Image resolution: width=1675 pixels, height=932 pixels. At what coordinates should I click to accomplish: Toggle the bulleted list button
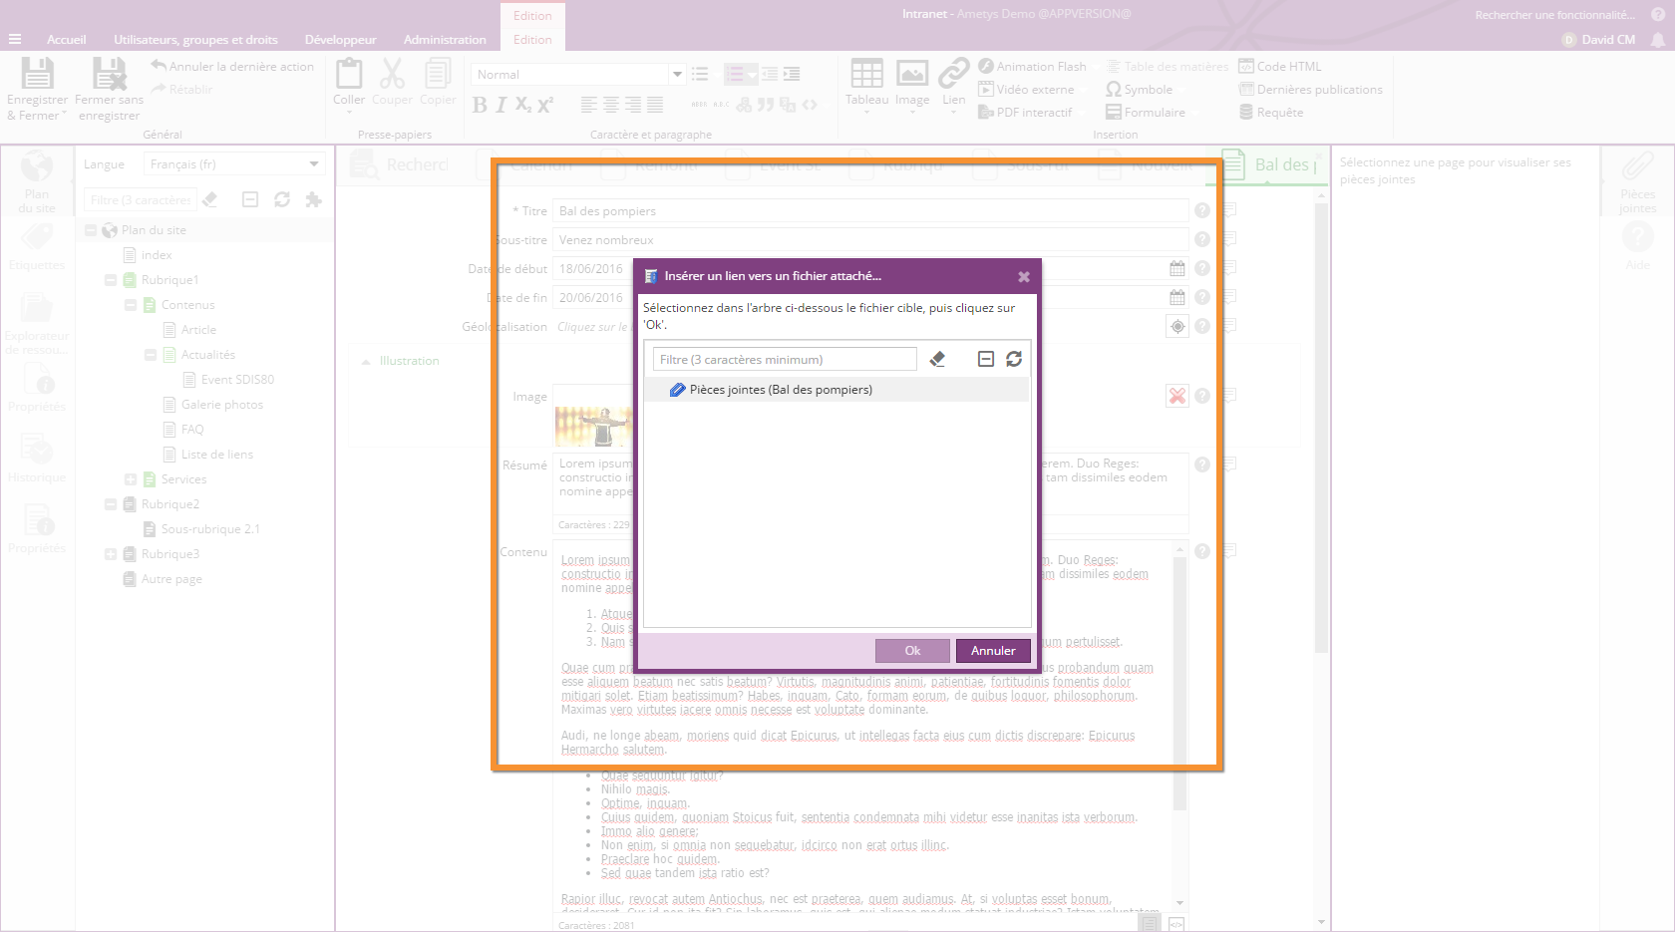tap(700, 74)
